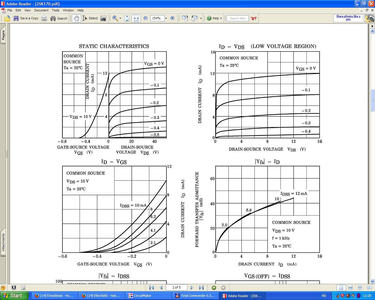Rotate the page clockwise

point(185,18)
